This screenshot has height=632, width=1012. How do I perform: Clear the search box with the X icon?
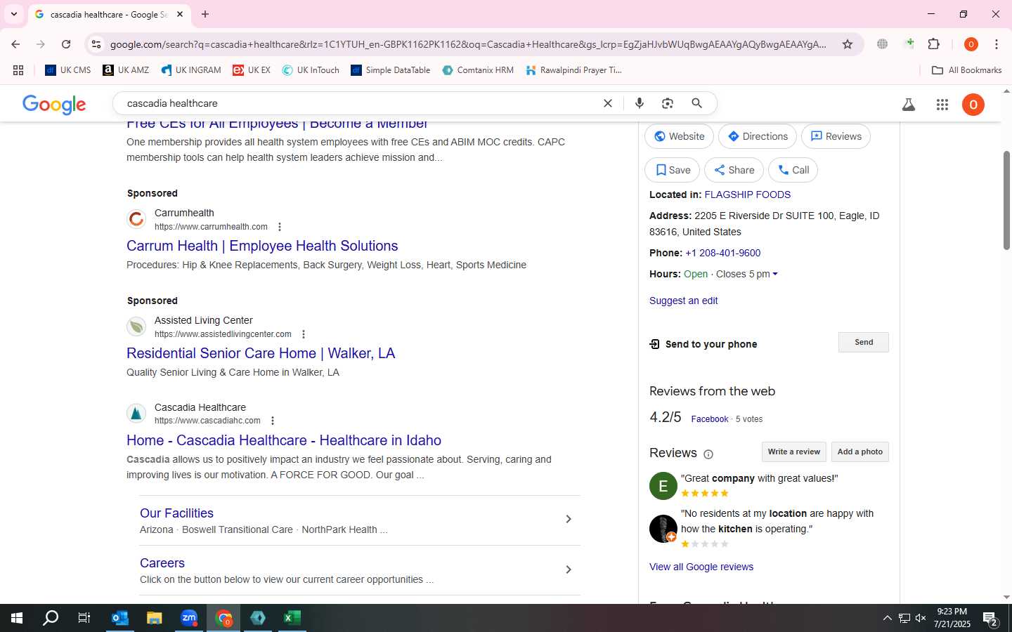[608, 103]
